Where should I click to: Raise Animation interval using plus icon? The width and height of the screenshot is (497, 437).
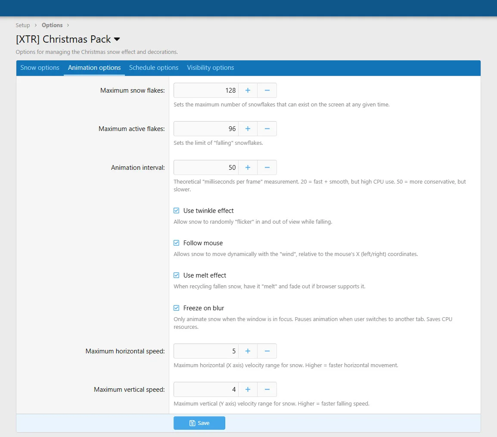[248, 168]
